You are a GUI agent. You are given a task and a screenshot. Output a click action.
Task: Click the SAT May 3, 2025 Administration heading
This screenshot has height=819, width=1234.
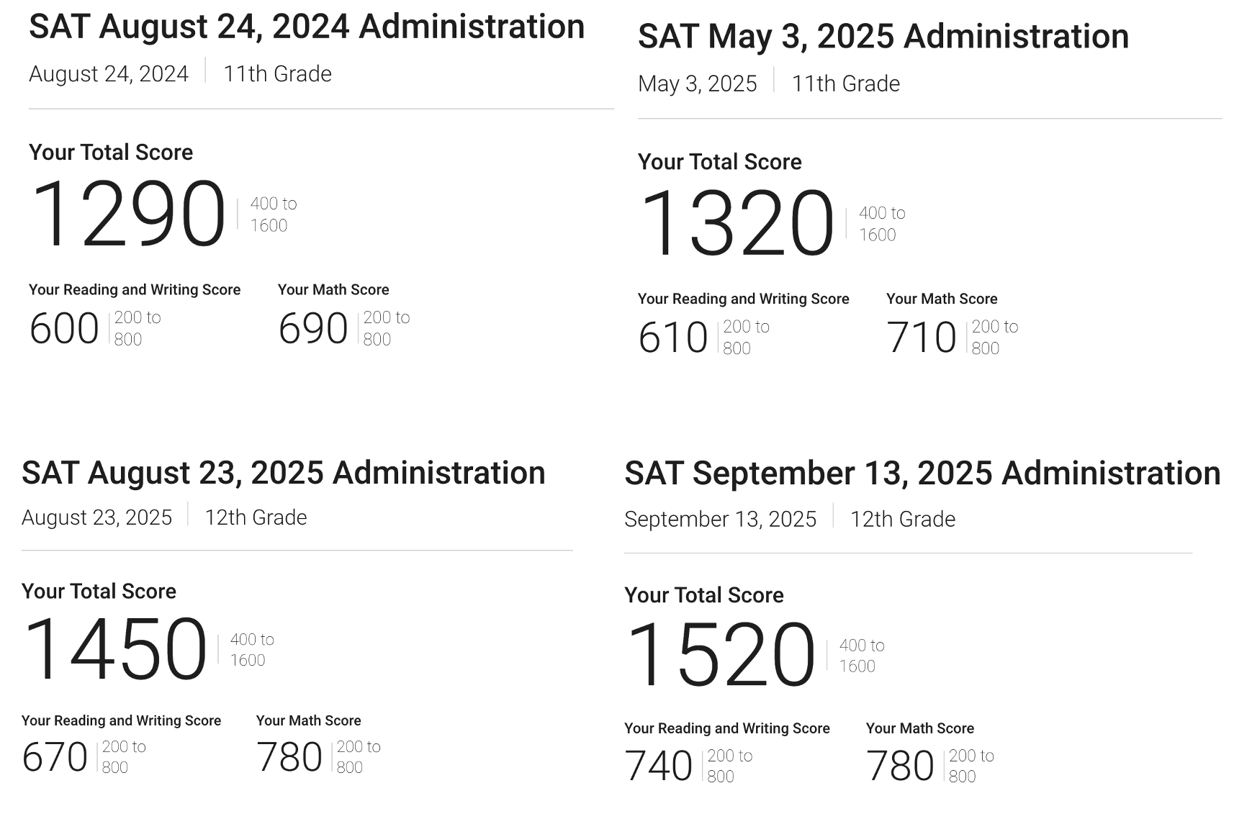coord(883,37)
